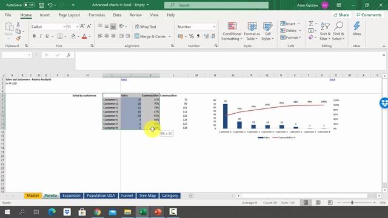Screen dimensions: 388x218
Task: Click the Clear eraser icon in Editing
Action: point(311,38)
